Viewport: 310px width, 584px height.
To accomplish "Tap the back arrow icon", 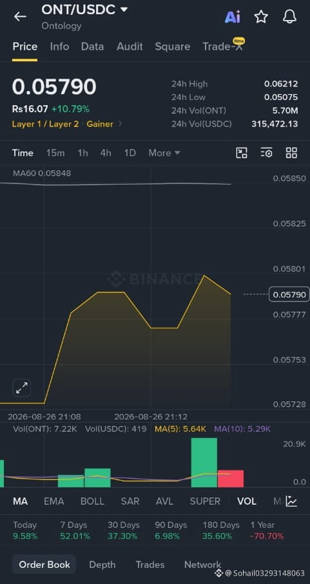I will [20, 16].
